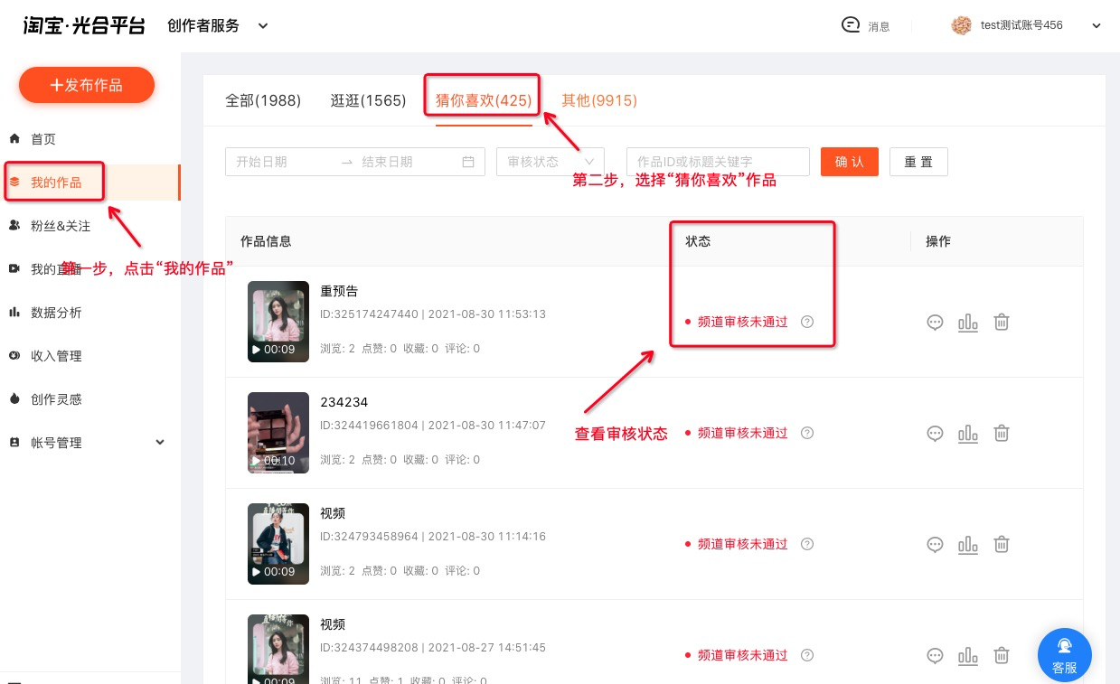This screenshot has width=1120, height=684.
Task: Open the 审核状态 filter dropdown
Action: tap(550, 162)
